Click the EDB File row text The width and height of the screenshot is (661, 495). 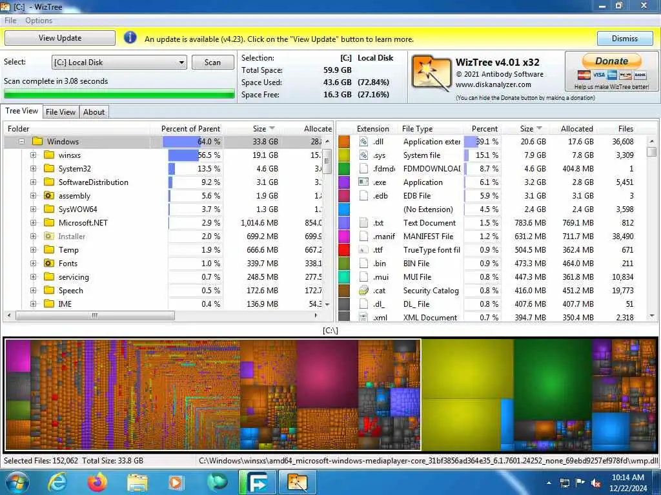[417, 196]
